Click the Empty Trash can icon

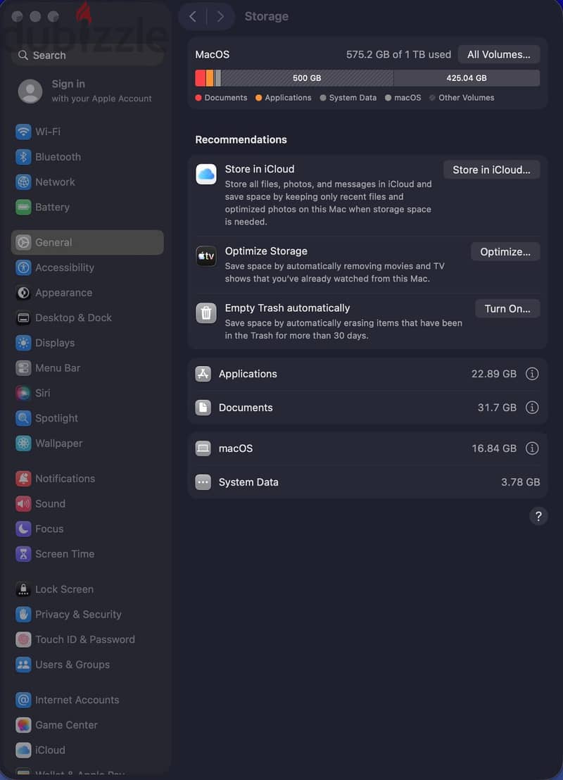pyautogui.click(x=206, y=313)
